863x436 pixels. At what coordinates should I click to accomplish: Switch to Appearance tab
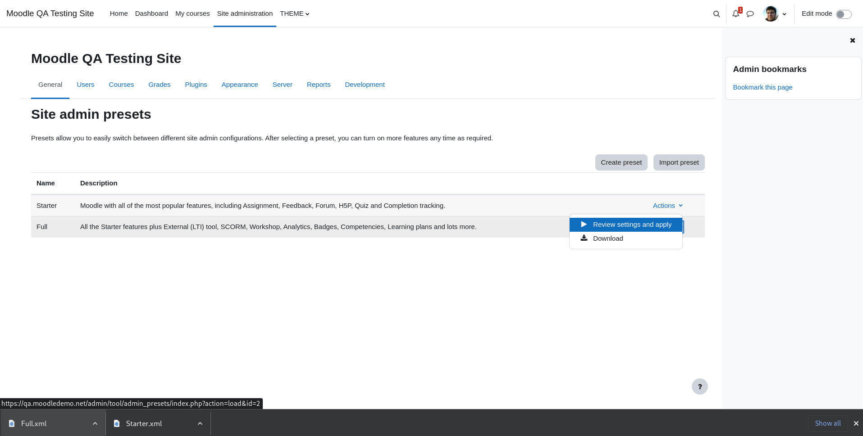tap(240, 85)
